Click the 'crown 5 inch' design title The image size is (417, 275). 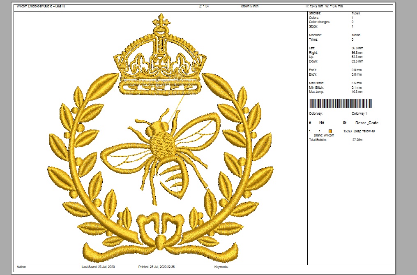pos(251,7)
